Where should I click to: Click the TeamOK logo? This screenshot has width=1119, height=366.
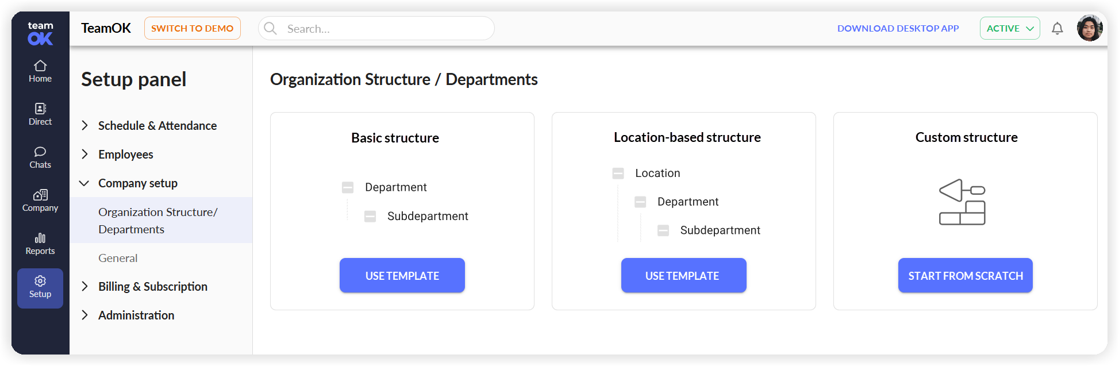tap(40, 33)
